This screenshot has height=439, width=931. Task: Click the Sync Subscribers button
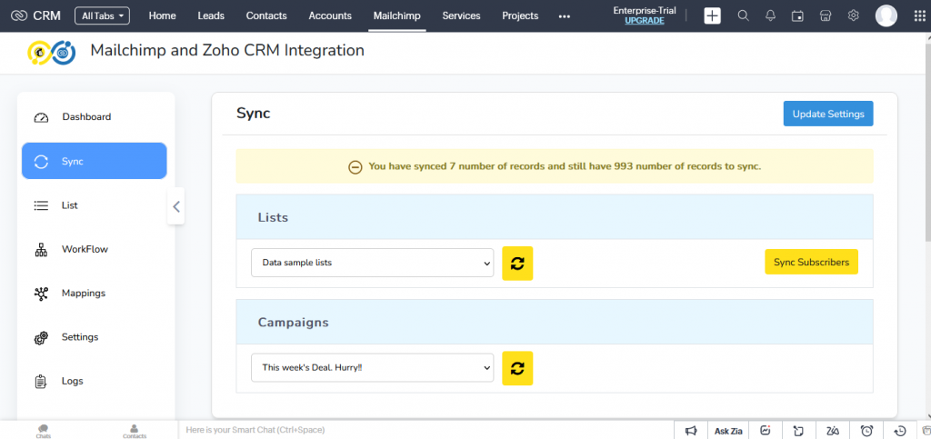tap(811, 262)
